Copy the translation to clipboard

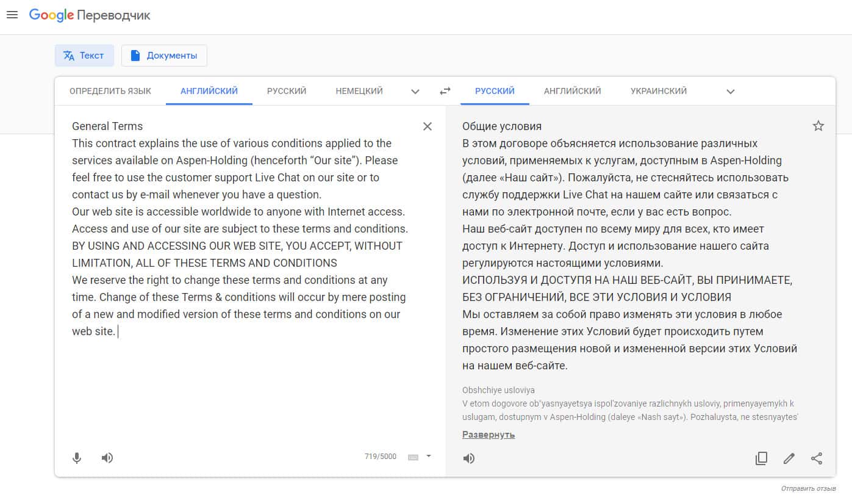click(761, 458)
